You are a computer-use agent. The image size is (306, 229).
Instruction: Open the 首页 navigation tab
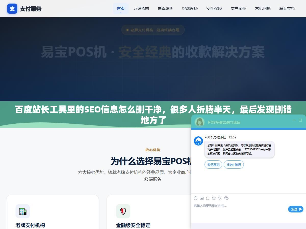tap(121, 8)
